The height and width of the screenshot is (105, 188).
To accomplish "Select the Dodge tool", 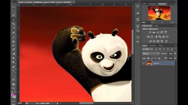I will tap(14, 62).
